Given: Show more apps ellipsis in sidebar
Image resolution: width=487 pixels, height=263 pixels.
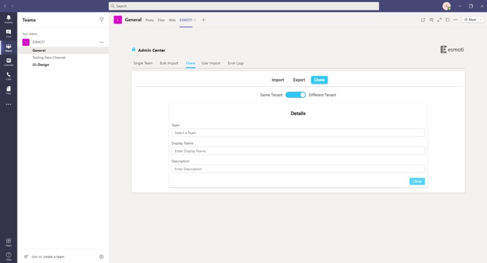Looking at the screenshot, I should click(8, 104).
